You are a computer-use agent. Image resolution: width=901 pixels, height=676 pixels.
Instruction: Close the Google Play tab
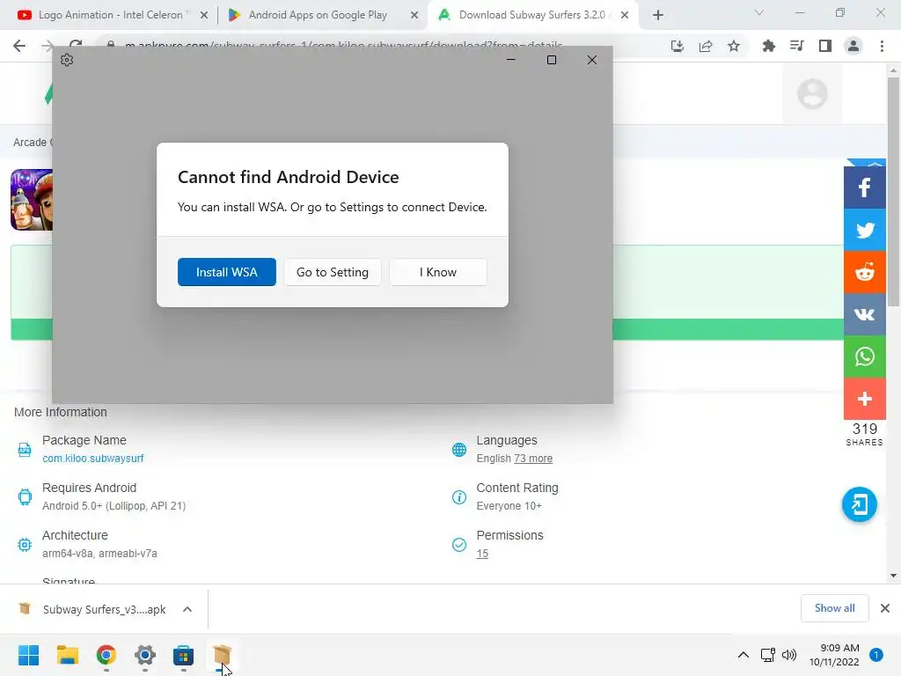pyautogui.click(x=414, y=16)
